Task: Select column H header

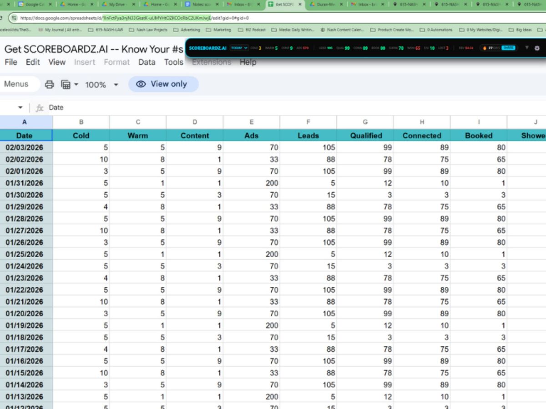Action: [422, 122]
